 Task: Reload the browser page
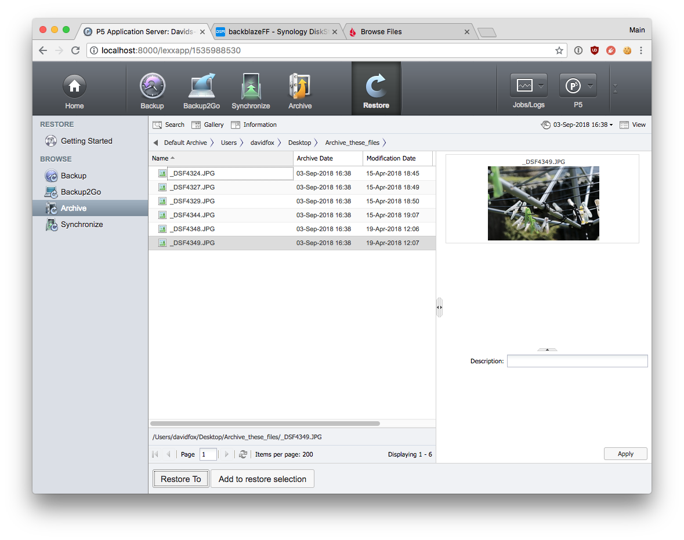(75, 50)
